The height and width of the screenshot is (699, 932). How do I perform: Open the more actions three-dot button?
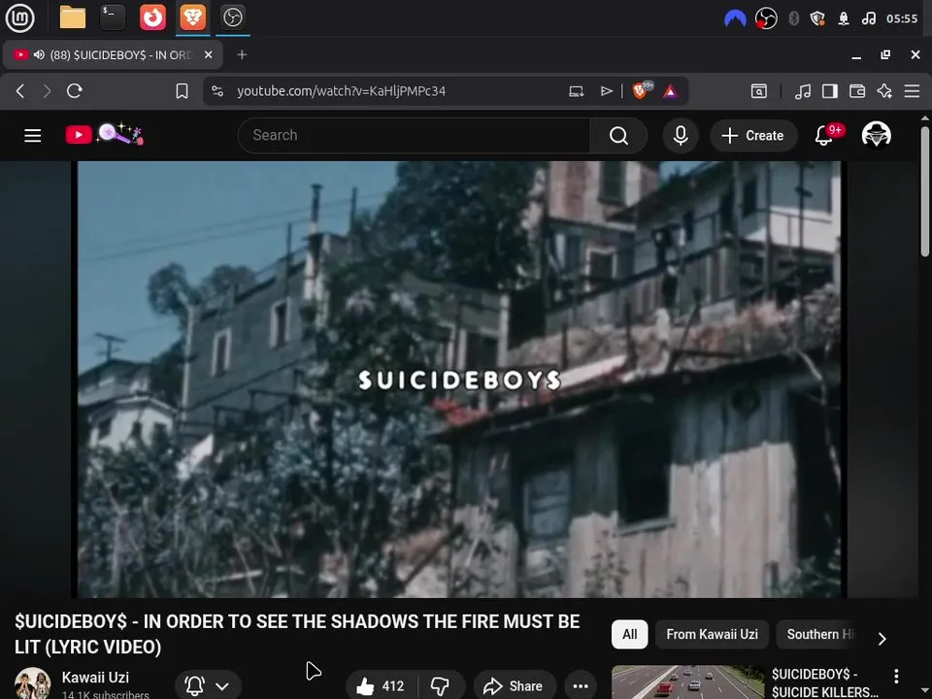581,686
